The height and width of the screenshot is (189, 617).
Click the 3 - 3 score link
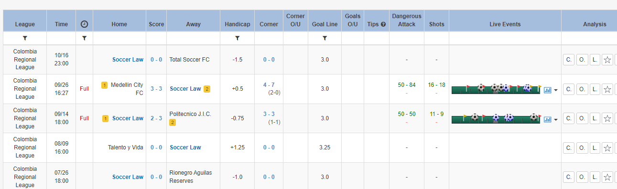click(x=156, y=89)
